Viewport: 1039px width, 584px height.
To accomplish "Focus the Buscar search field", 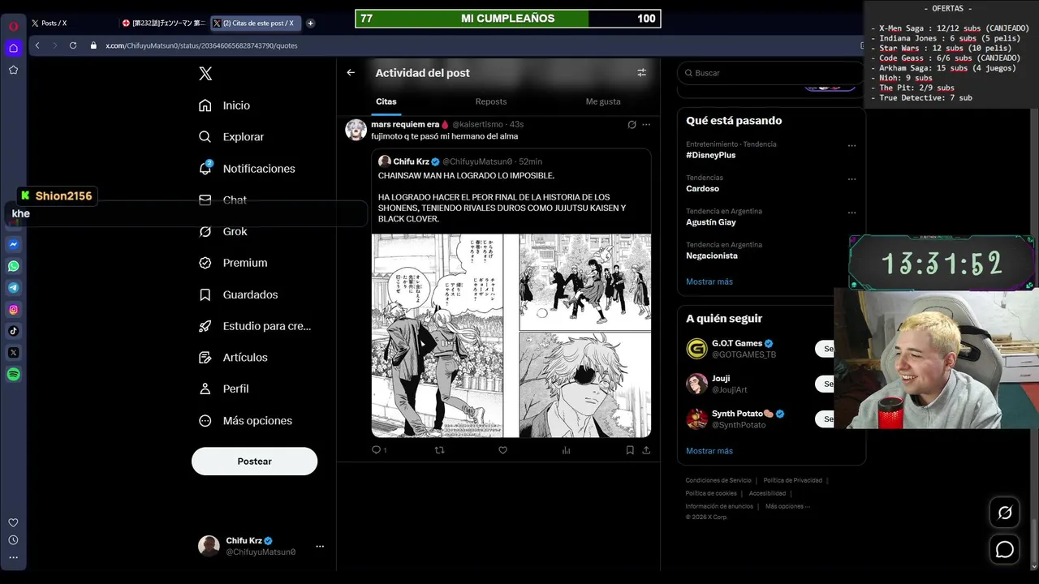I will point(771,73).
